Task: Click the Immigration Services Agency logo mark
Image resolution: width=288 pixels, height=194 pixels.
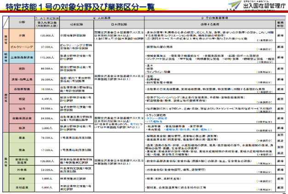Action: click(235, 5)
